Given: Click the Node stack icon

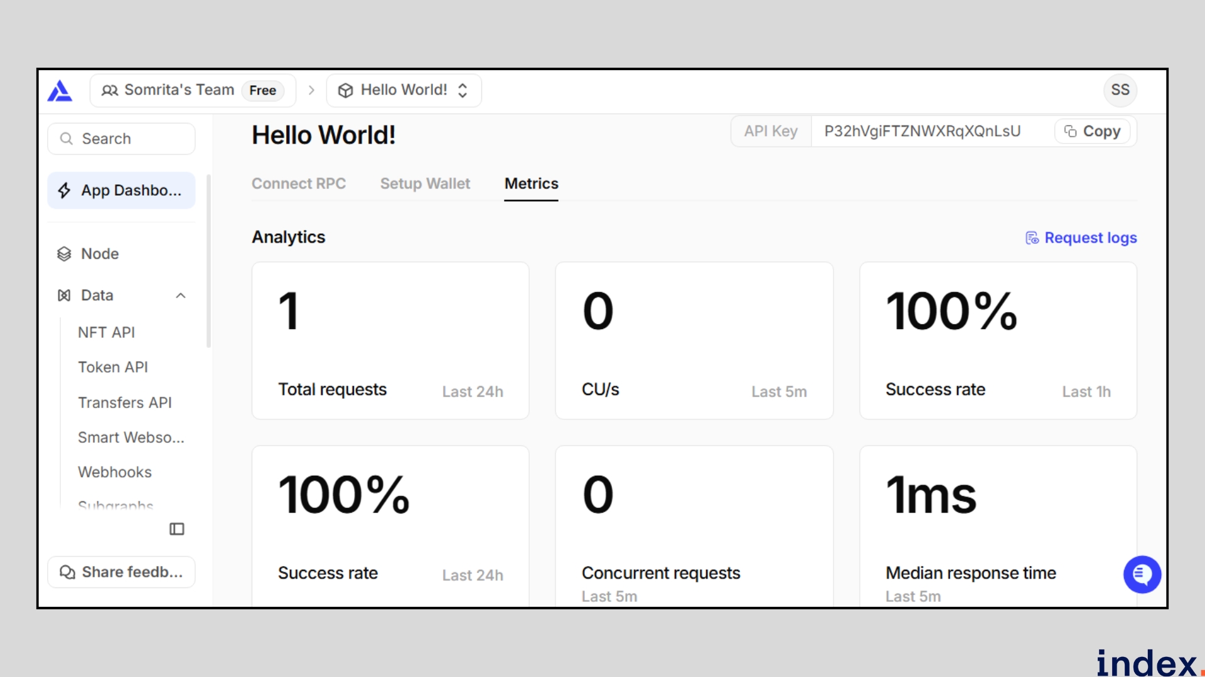Looking at the screenshot, I should (x=64, y=254).
